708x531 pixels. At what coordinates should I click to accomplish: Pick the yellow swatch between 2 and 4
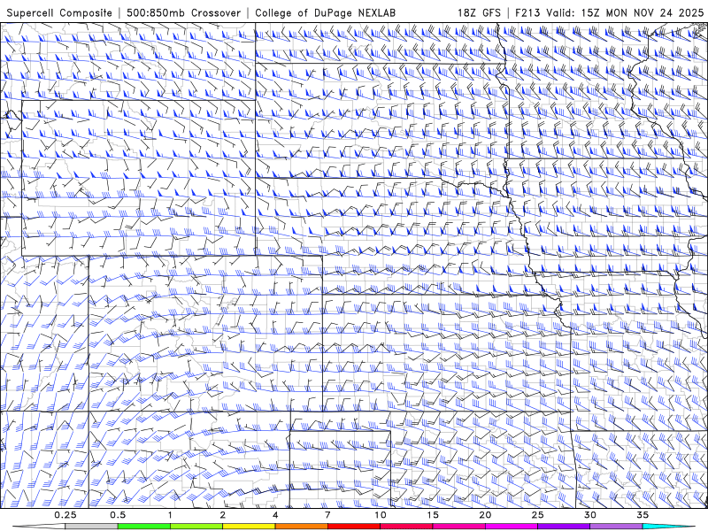[x=249, y=527]
